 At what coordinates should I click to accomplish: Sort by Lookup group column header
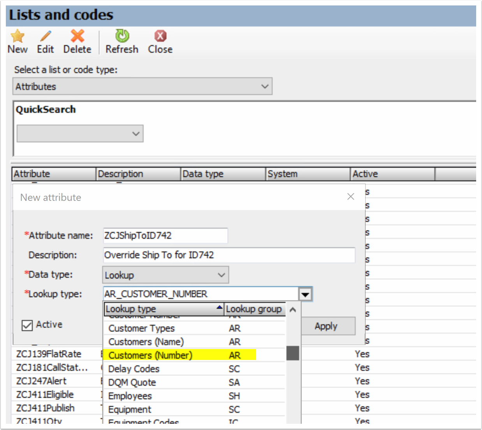click(255, 309)
